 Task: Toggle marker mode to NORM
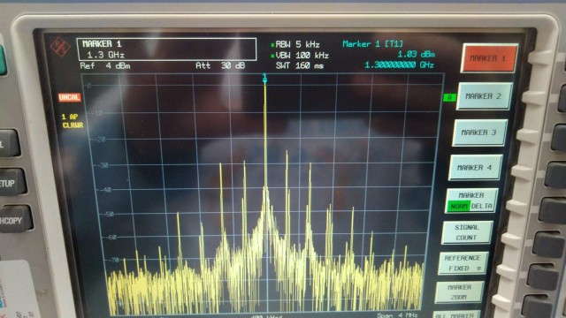point(459,206)
